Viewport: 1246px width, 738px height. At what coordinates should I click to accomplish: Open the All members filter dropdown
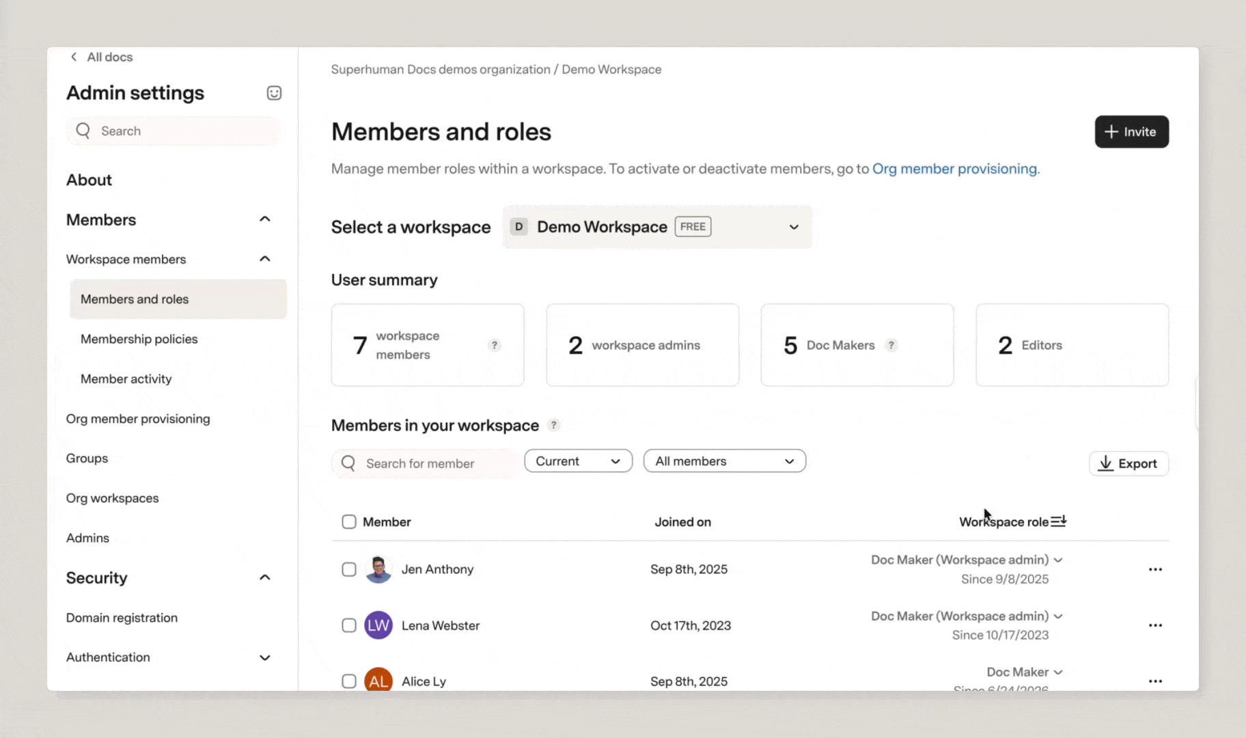pos(724,461)
